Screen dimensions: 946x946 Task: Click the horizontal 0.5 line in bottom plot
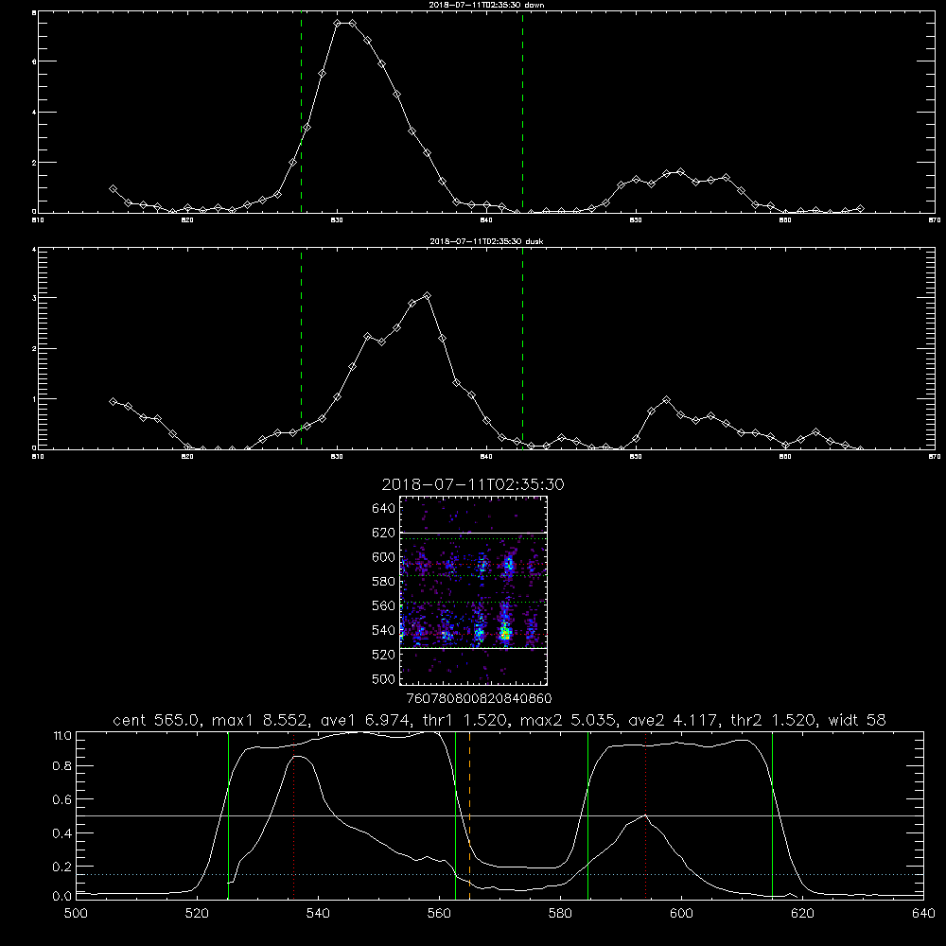tap(500, 816)
